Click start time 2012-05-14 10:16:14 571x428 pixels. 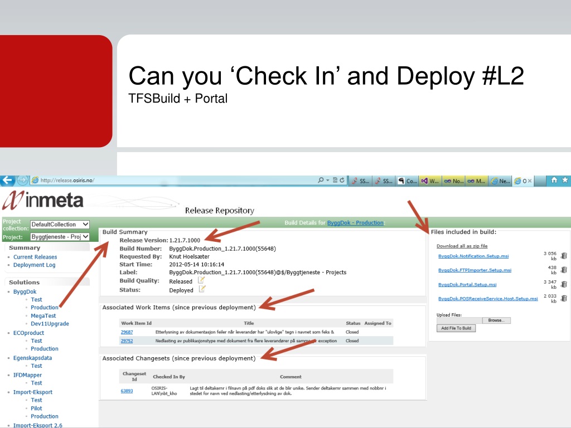[197, 265]
